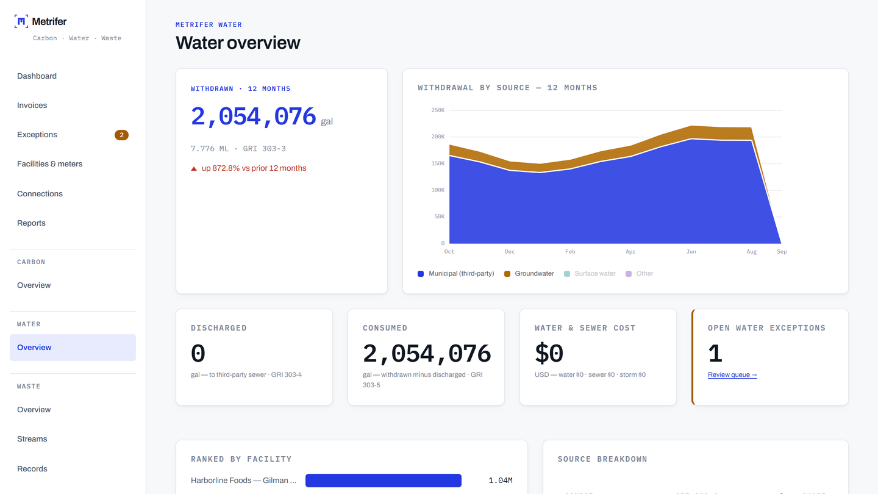Screen dimensions: 878x494
Task: Click the 1.04M facility value
Action: click(501, 481)
